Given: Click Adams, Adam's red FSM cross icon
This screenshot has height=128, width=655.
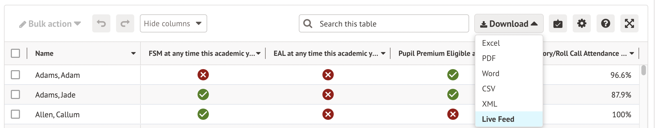Looking at the screenshot, I should point(203,75).
